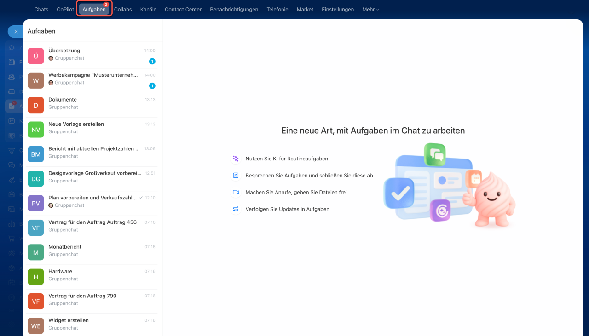Click the calendar icon in left sidebar
Viewport: 589px width, 336px height.
click(12, 121)
